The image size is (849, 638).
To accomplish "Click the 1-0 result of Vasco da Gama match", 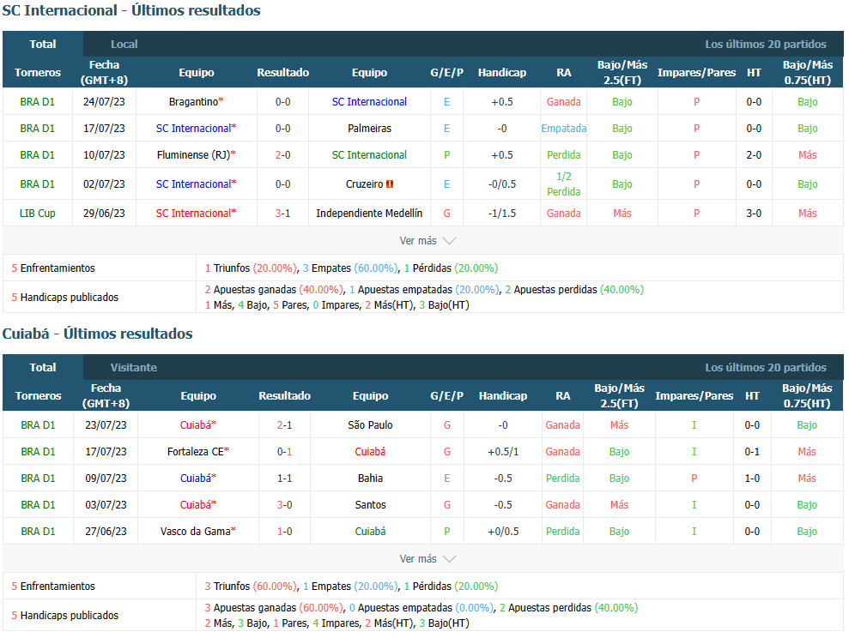I will click(284, 532).
